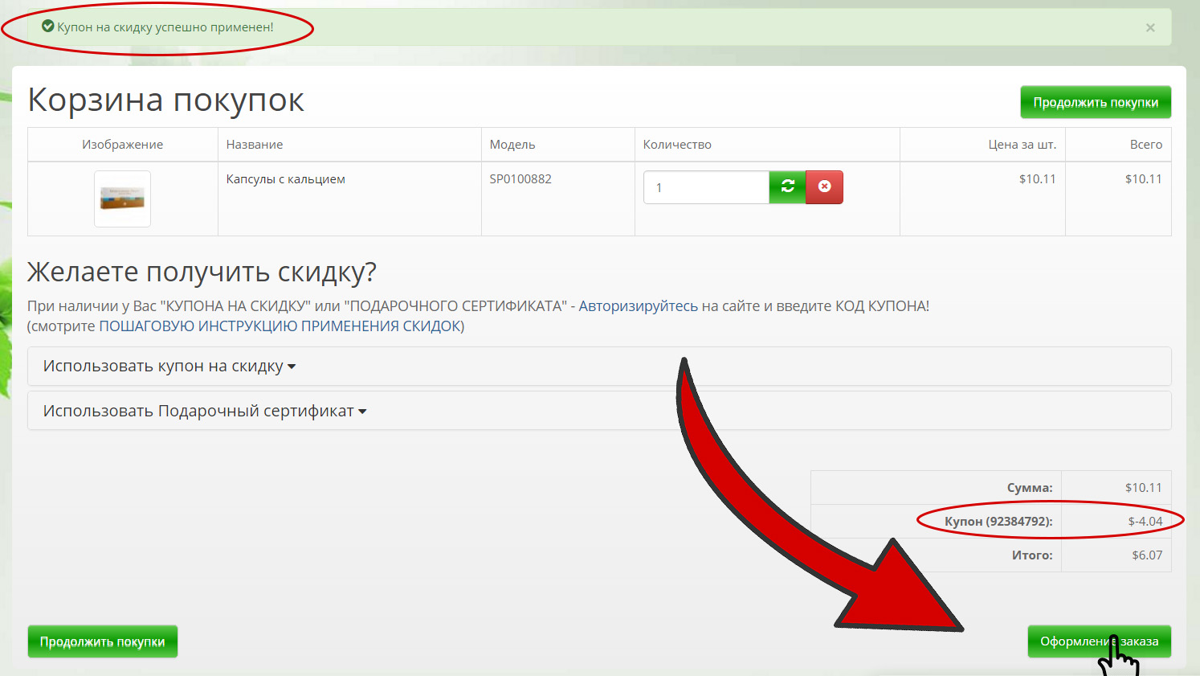Click the coupon discount value $-4.04
This screenshot has height=676, width=1200.
tap(1145, 522)
